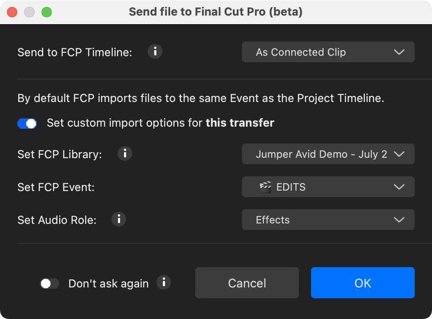Click the chevron on As Connected Clip
This screenshot has height=319, width=432.
click(x=399, y=52)
